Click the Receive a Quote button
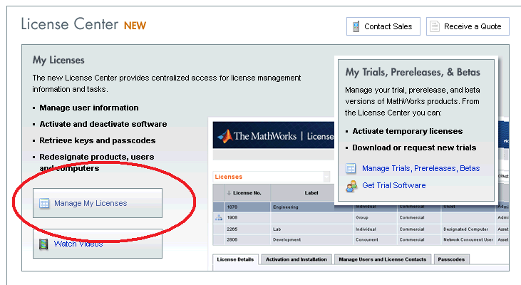 [x=468, y=26]
